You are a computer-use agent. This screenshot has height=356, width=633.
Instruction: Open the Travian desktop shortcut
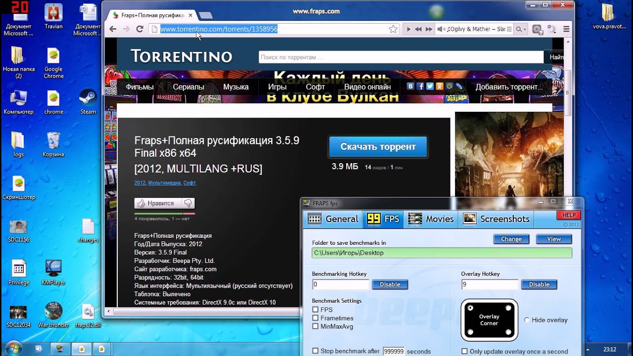[x=53, y=16]
